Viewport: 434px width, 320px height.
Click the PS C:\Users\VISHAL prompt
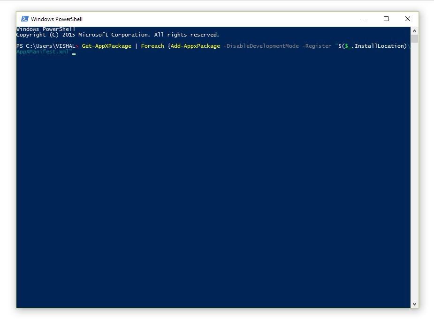(x=47, y=46)
